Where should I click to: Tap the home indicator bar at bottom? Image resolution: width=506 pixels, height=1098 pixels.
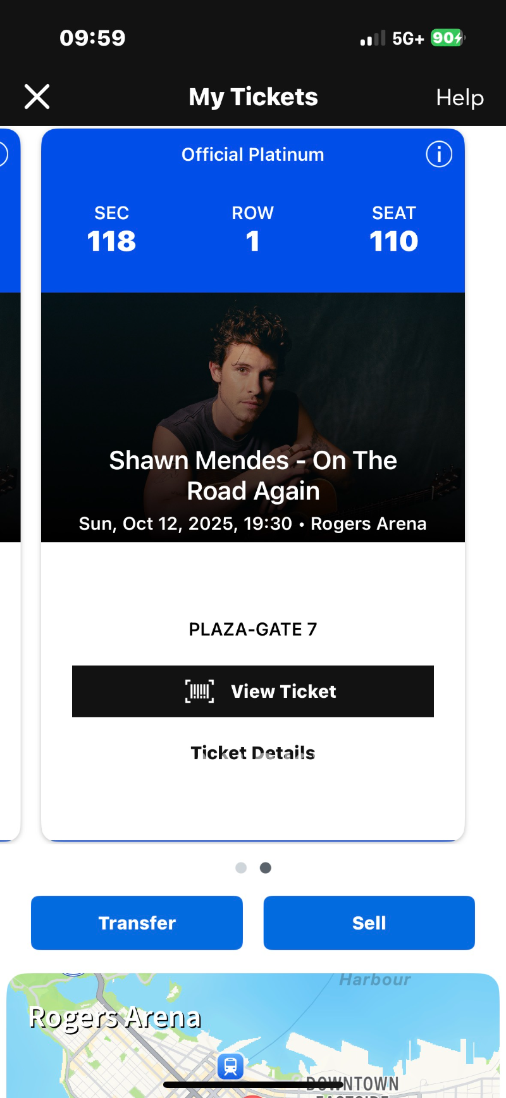(253, 1084)
